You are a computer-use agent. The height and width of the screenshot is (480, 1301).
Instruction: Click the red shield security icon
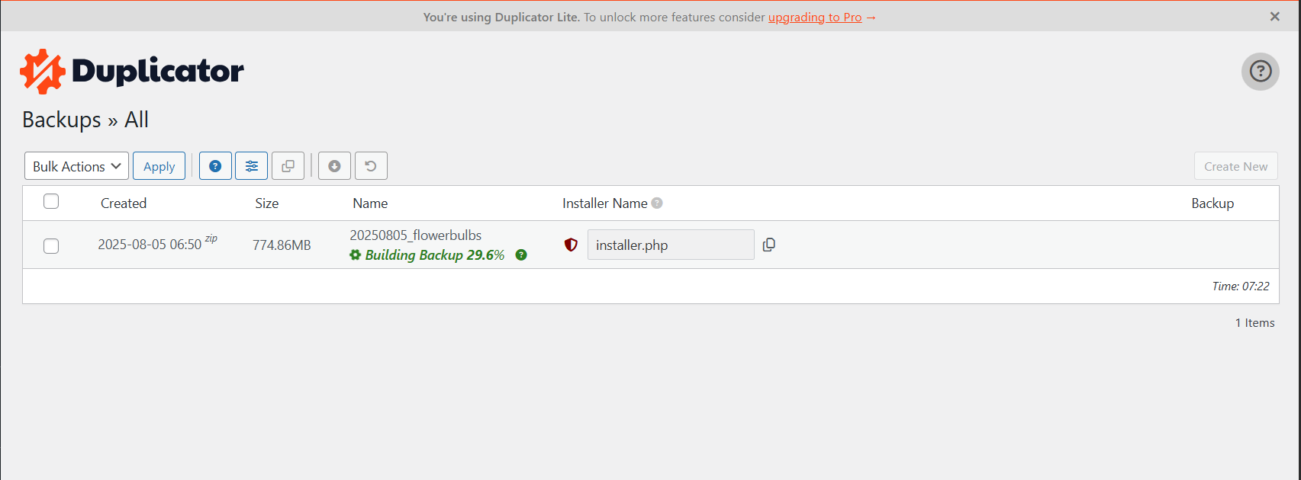(571, 245)
